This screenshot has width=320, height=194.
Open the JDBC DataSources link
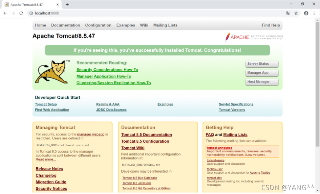pyautogui.click(x=111, y=110)
